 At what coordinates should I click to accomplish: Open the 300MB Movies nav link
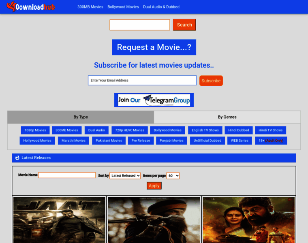[90, 7]
